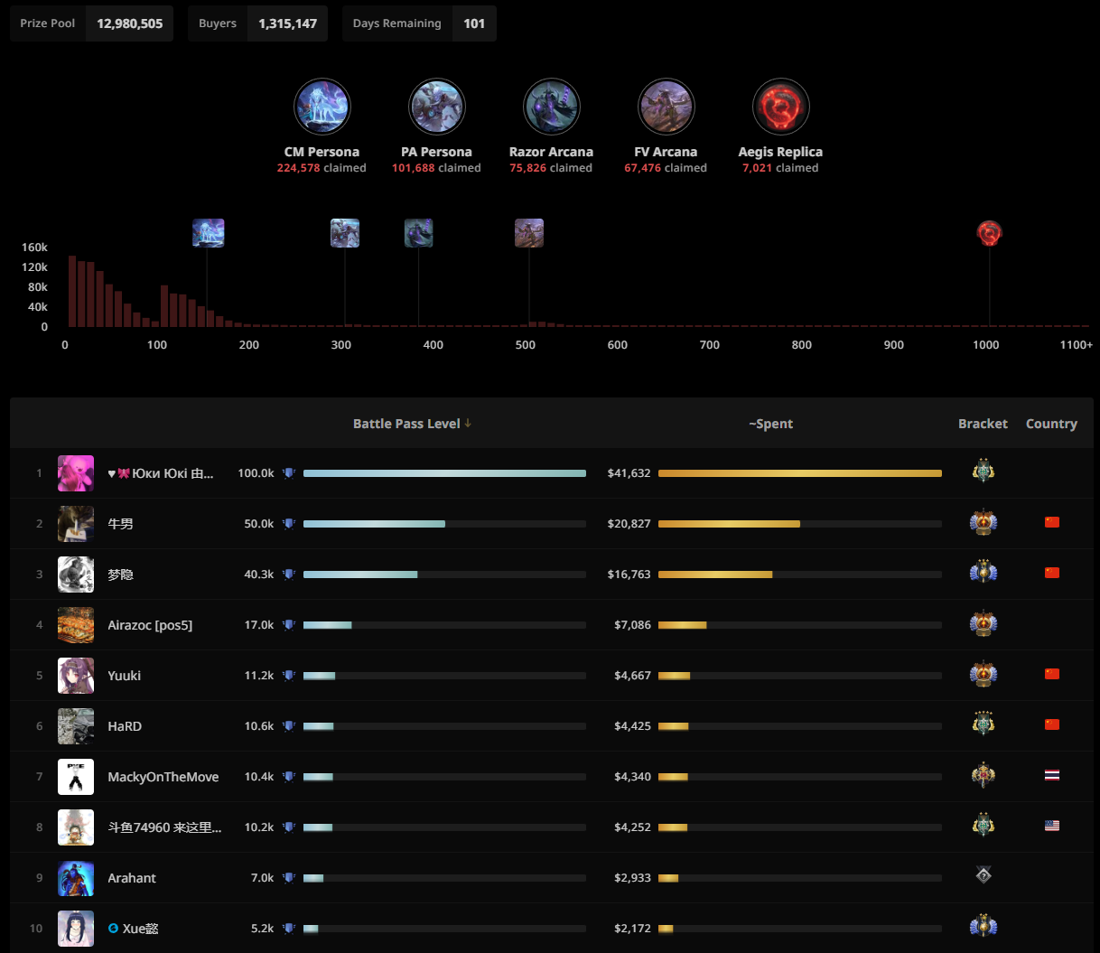Click the Prize Pool value 12,980,505

pos(130,23)
